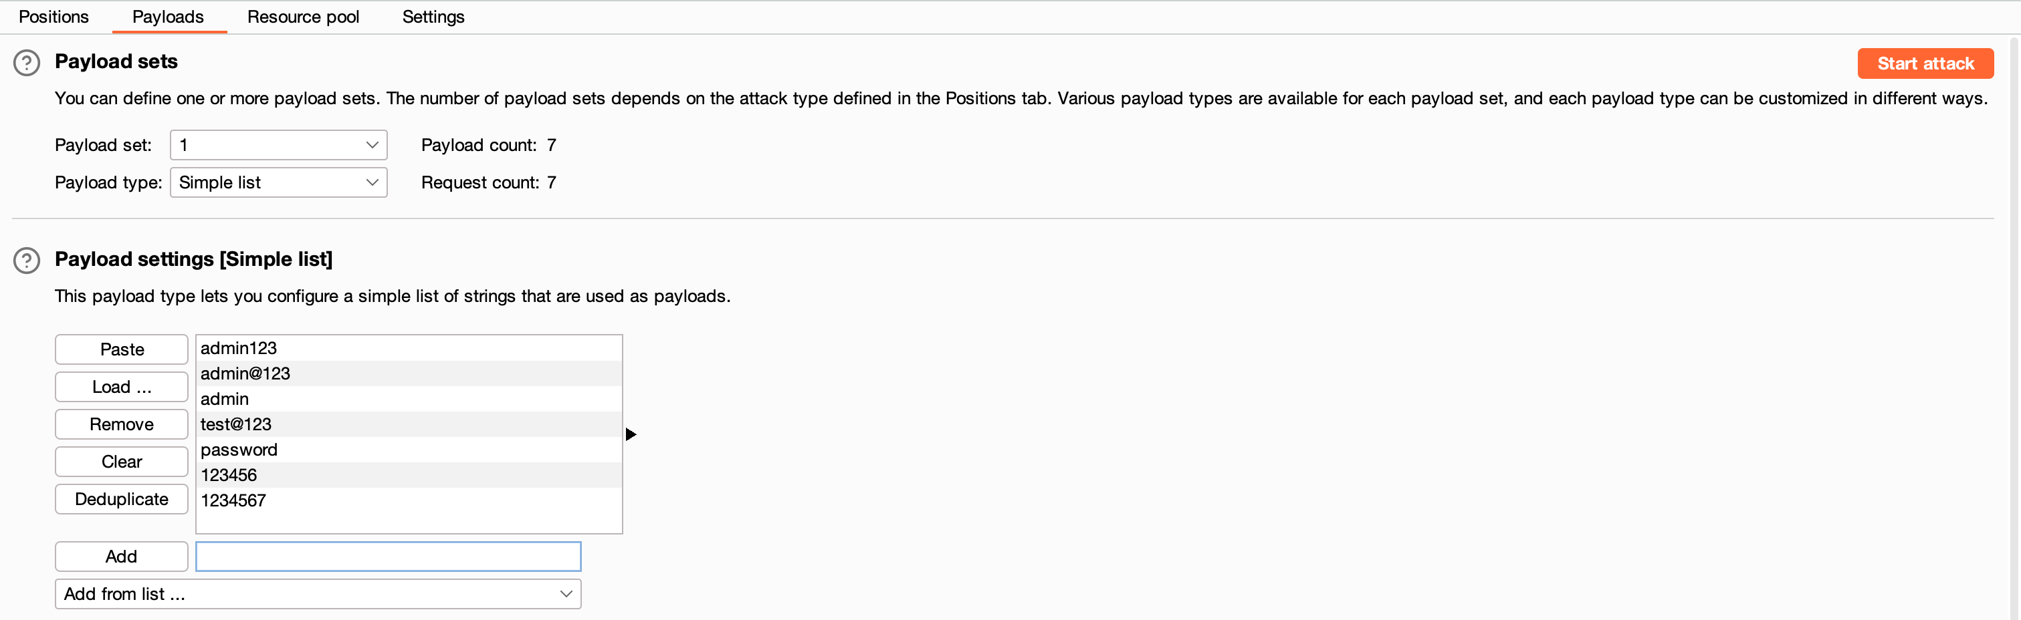Focus the new payload text field

389,557
